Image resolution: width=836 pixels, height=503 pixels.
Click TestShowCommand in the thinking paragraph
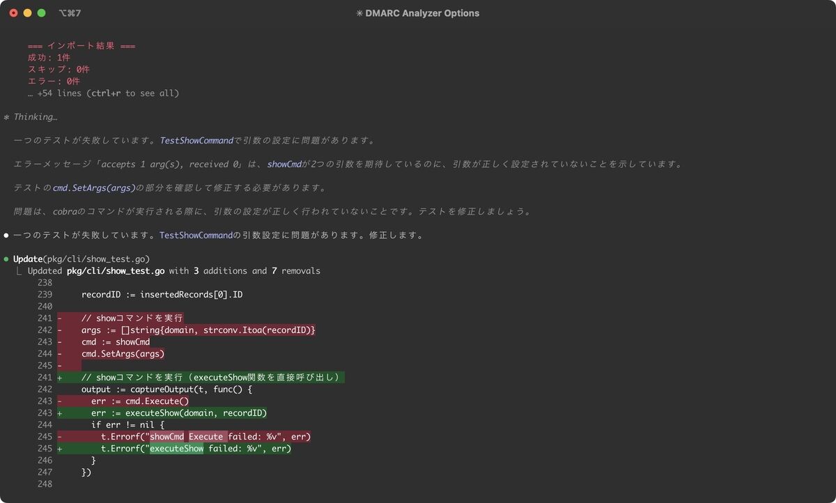click(196, 141)
